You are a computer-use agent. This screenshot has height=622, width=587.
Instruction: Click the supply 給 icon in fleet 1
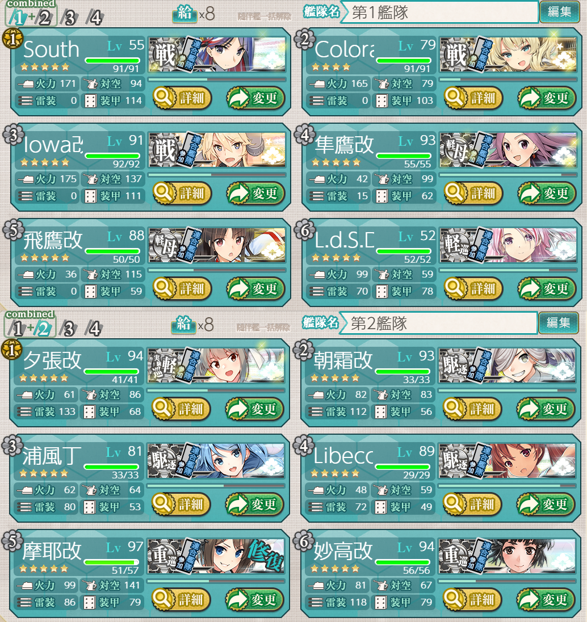pyautogui.click(x=185, y=13)
